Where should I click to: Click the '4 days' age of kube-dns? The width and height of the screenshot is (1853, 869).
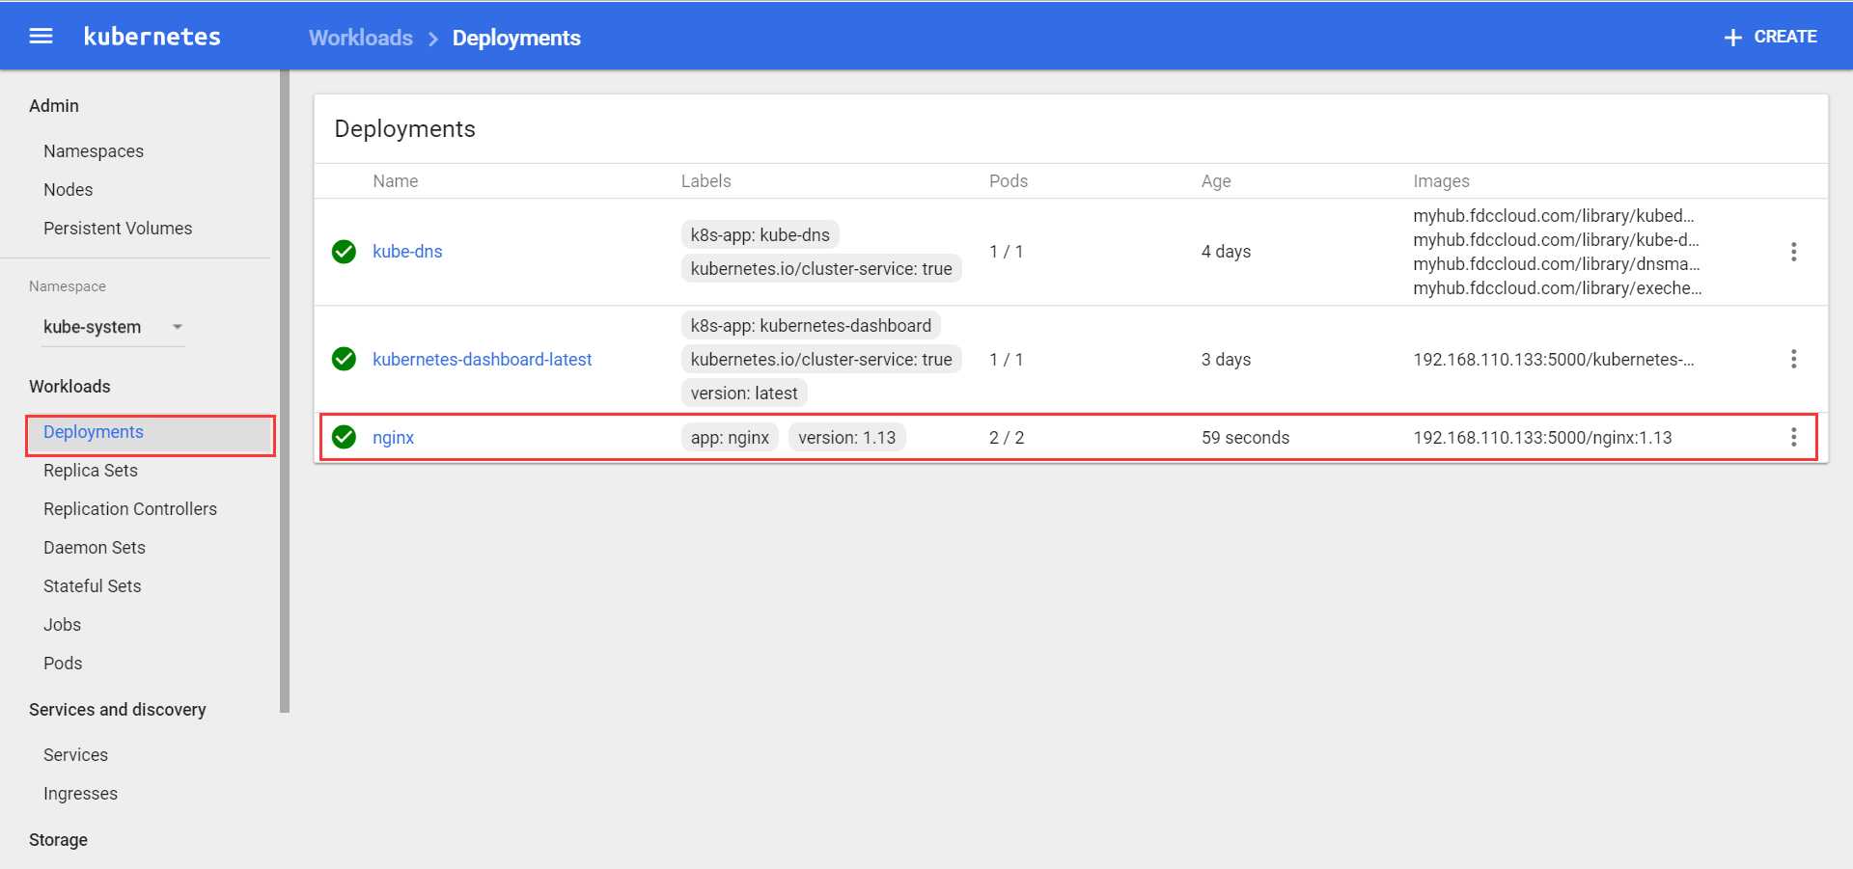(1226, 252)
